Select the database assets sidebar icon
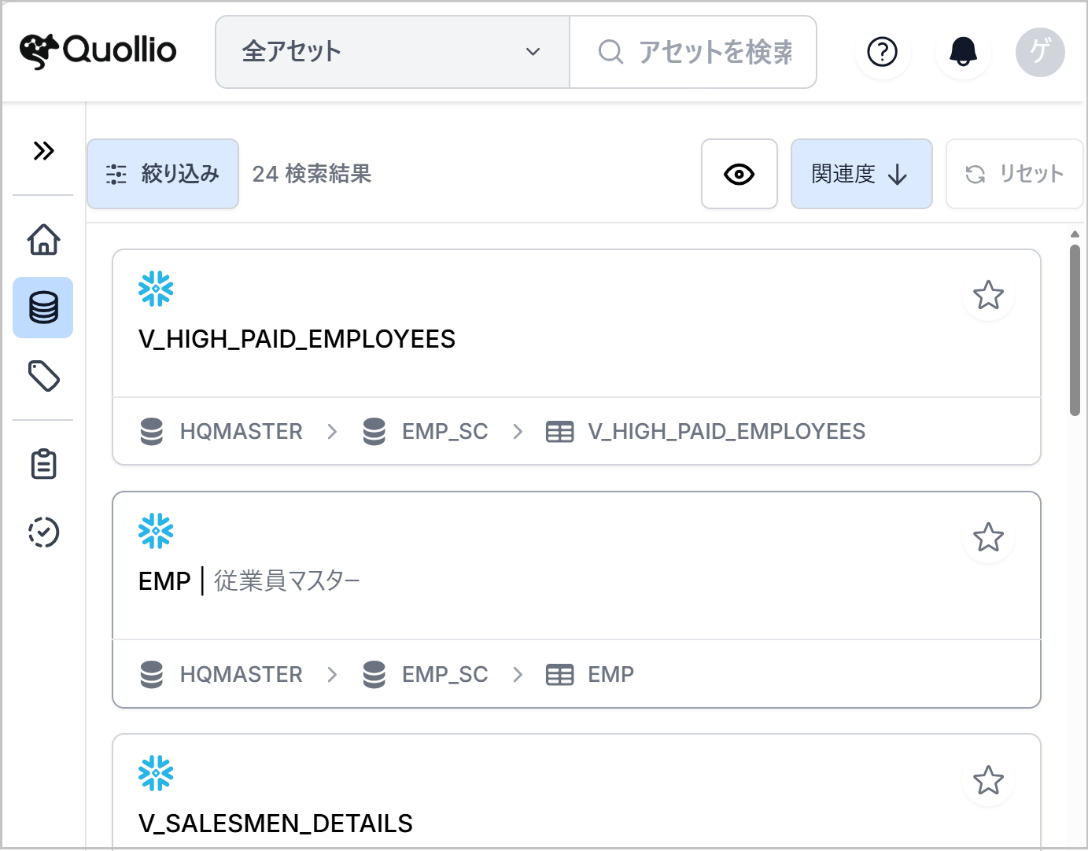Image resolution: width=1088 pixels, height=851 pixels. click(43, 308)
